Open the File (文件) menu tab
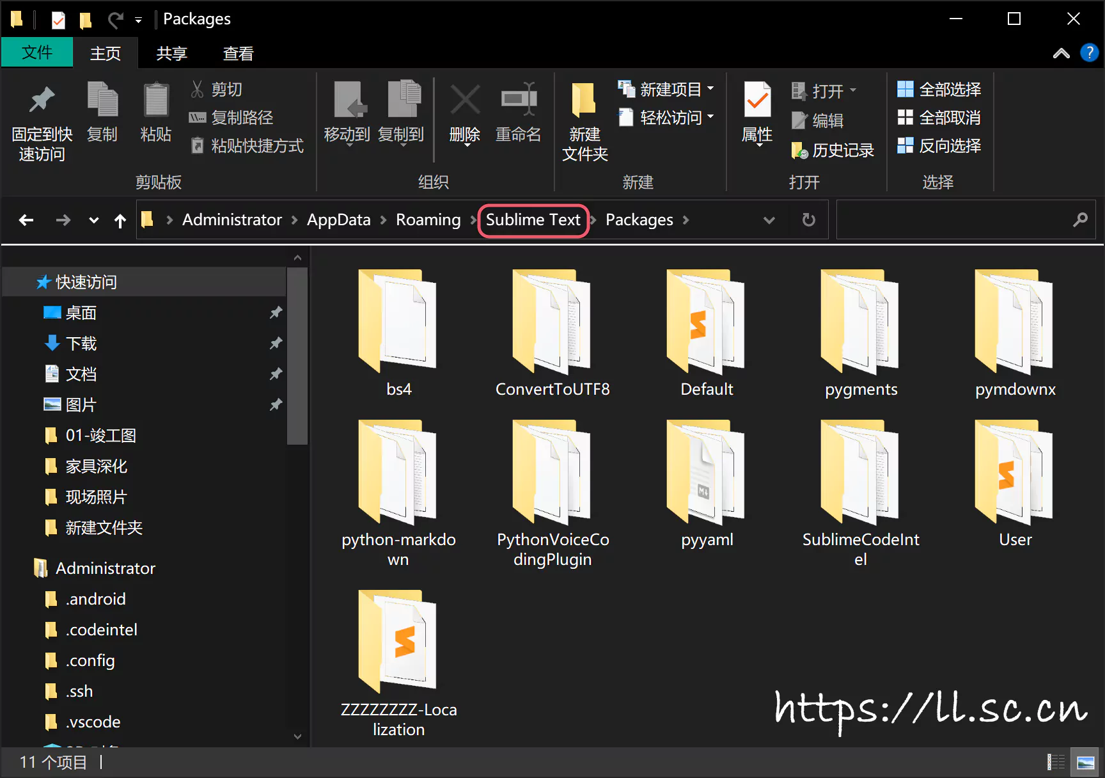1105x778 pixels. click(37, 52)
